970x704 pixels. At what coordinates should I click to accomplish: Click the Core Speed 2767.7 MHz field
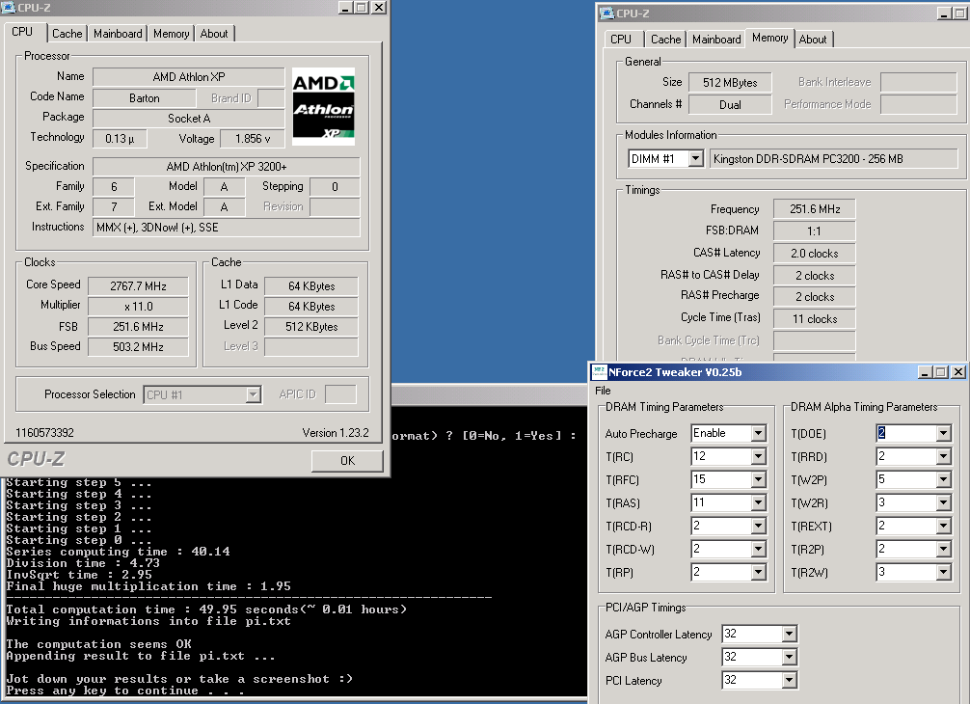tap(138, 285)
